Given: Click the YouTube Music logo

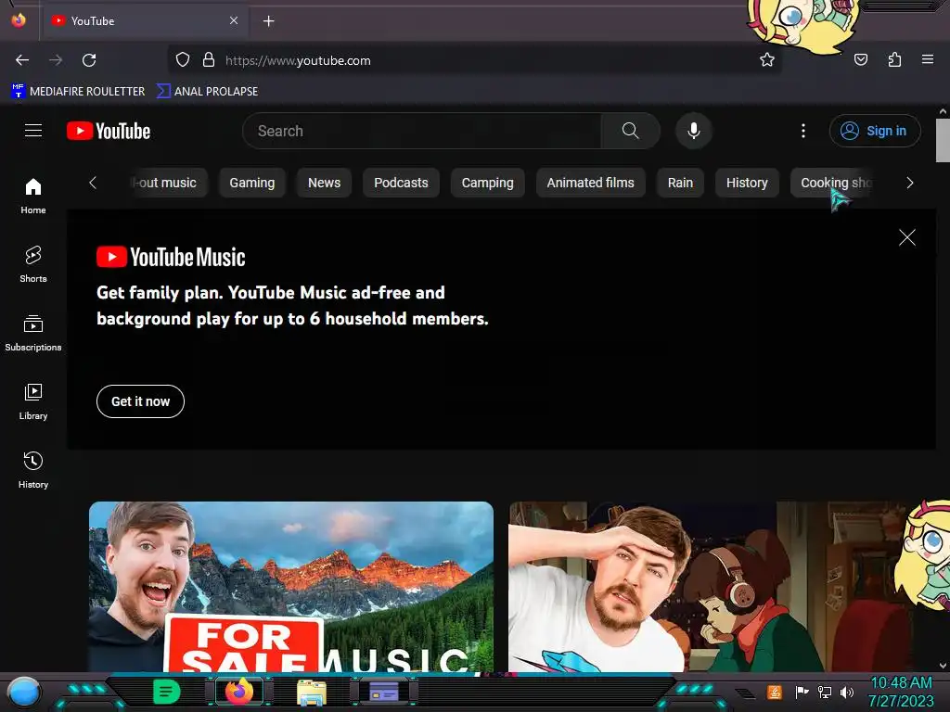Looking at the screenshot, I should click(x=171, y=258).
